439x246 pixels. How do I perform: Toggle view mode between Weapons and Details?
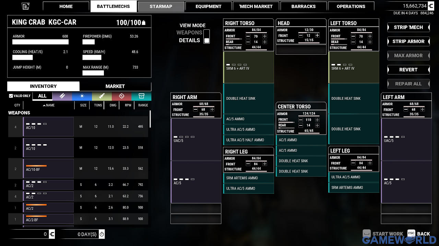pos(206,37)
